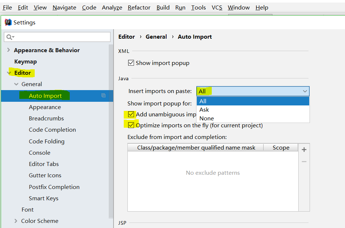Select Postfix Completion settings page
The height and width of the screenshot is (228, 345).
click(x=54, y=187)
